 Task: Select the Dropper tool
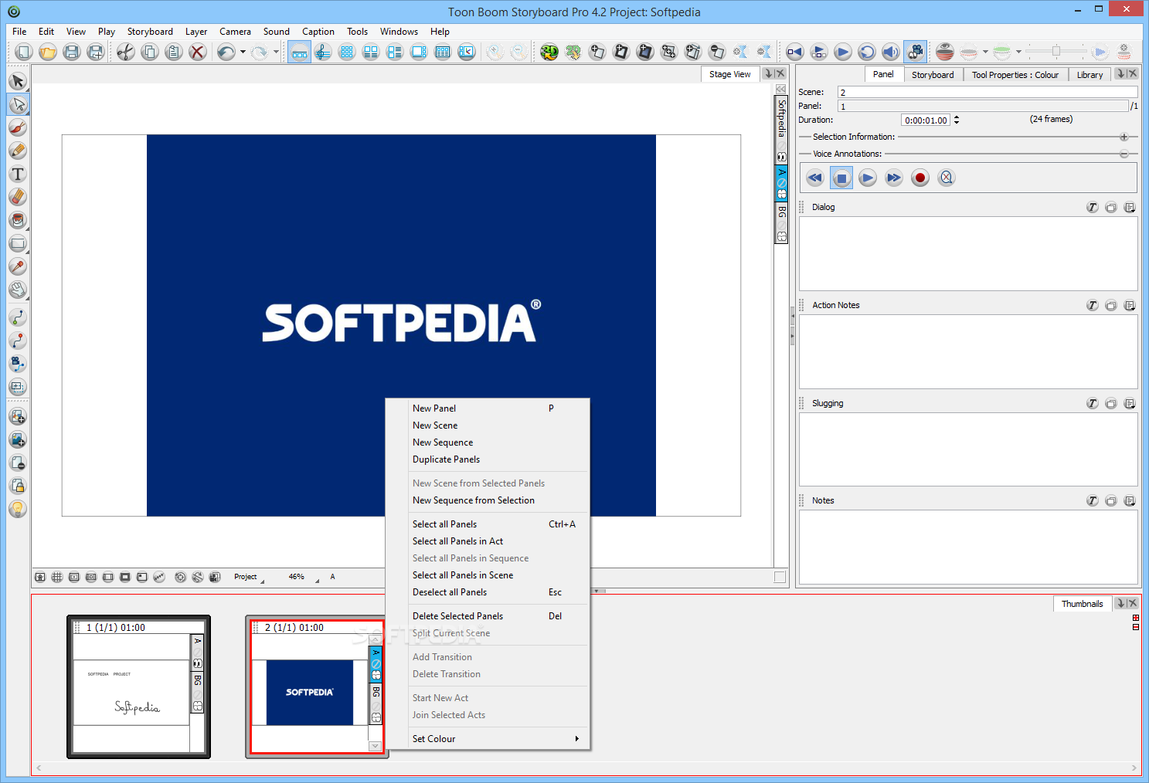click(18, 266)
